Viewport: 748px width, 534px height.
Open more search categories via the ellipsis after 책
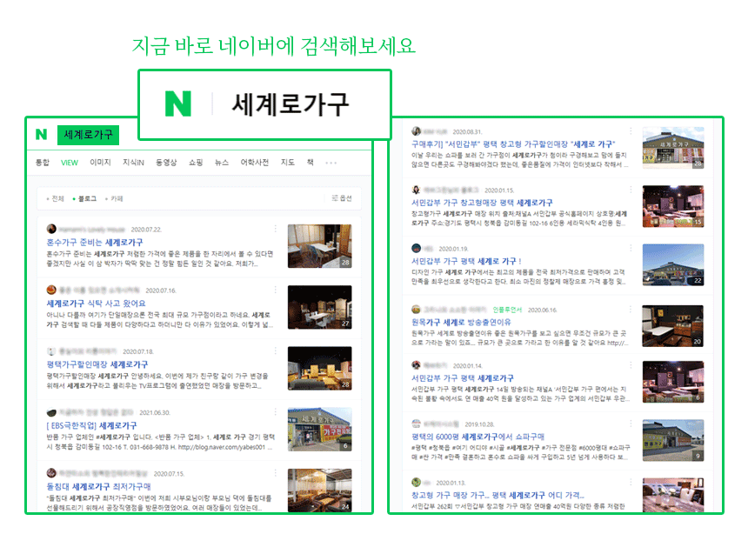[331, 163]
